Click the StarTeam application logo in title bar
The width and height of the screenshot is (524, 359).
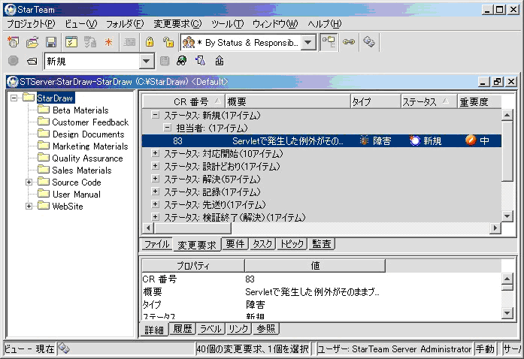[11, 9]
